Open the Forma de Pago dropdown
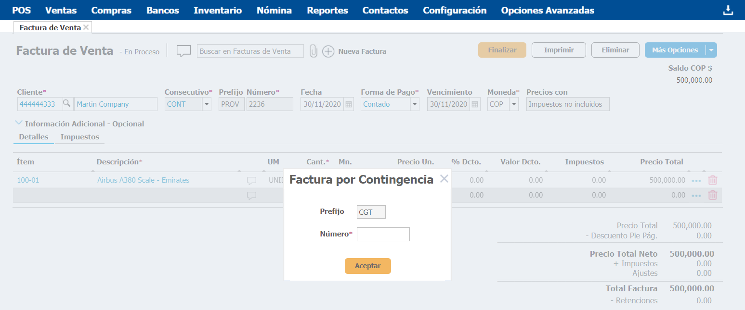This screenshot has height=310, width=745. pos(415,104)
